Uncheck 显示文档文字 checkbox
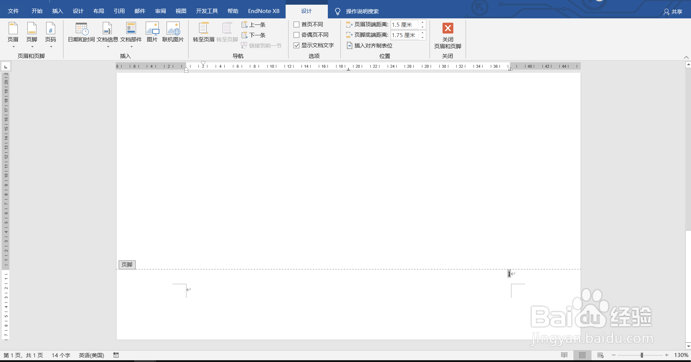Screen dimensions: 691x362 pos(296,45)
